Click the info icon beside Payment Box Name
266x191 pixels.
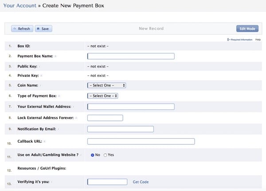coord(55,56)
